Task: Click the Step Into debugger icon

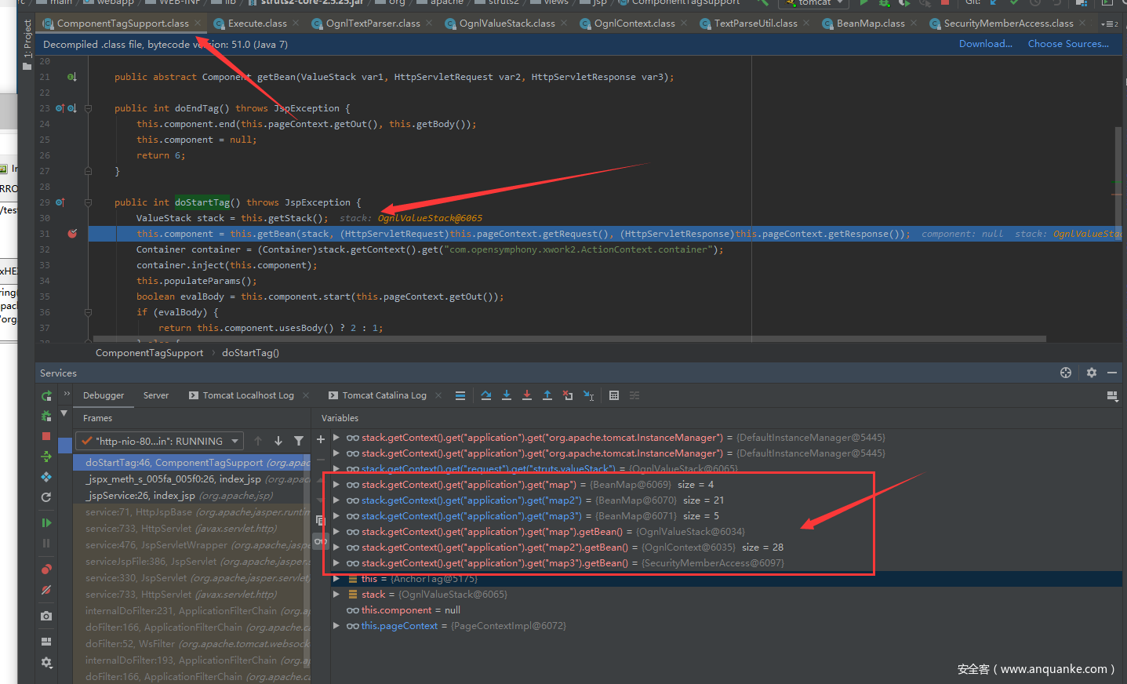Action: (507, 395)
